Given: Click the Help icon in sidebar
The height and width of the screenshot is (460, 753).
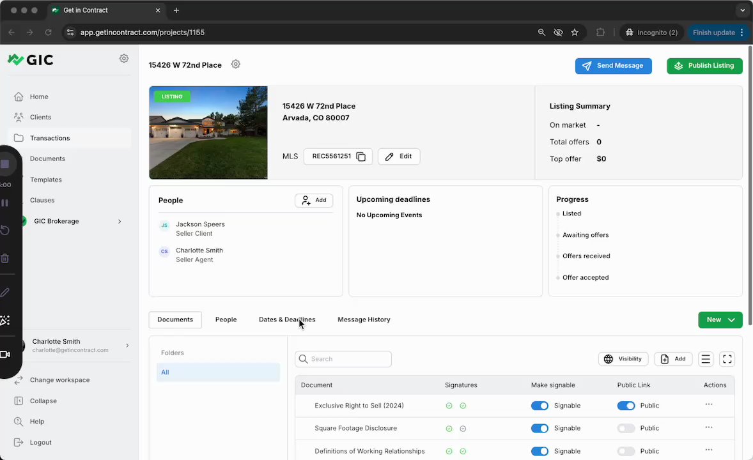Looking at the screenshot, I should click(x=19, y=422).
